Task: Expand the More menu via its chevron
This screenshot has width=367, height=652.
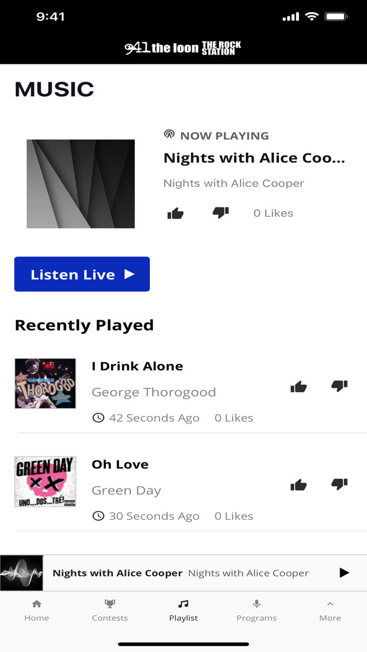Action: (330, 603)
